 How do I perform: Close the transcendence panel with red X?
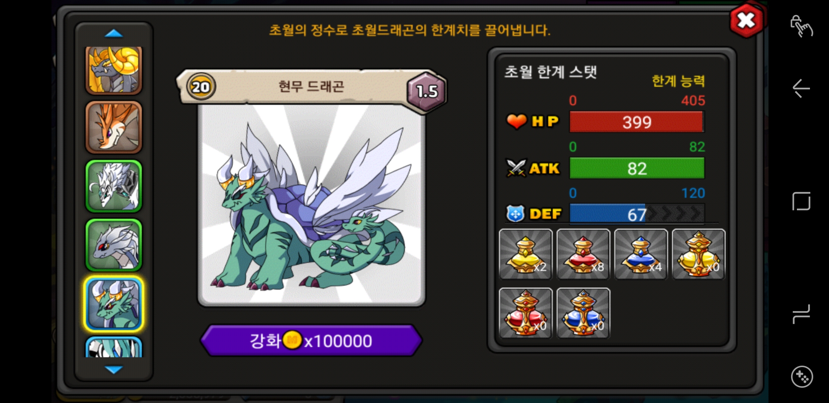click(746, 21)
